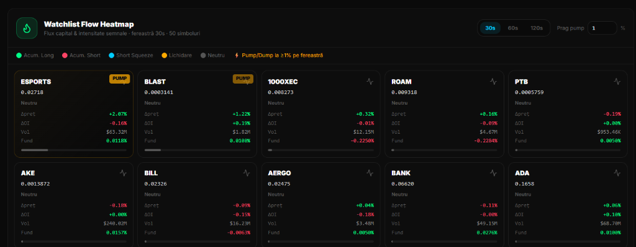Click the ROAM funding value -0.2284%
This screenshot has height=247, width=636.
click(486, 141)
